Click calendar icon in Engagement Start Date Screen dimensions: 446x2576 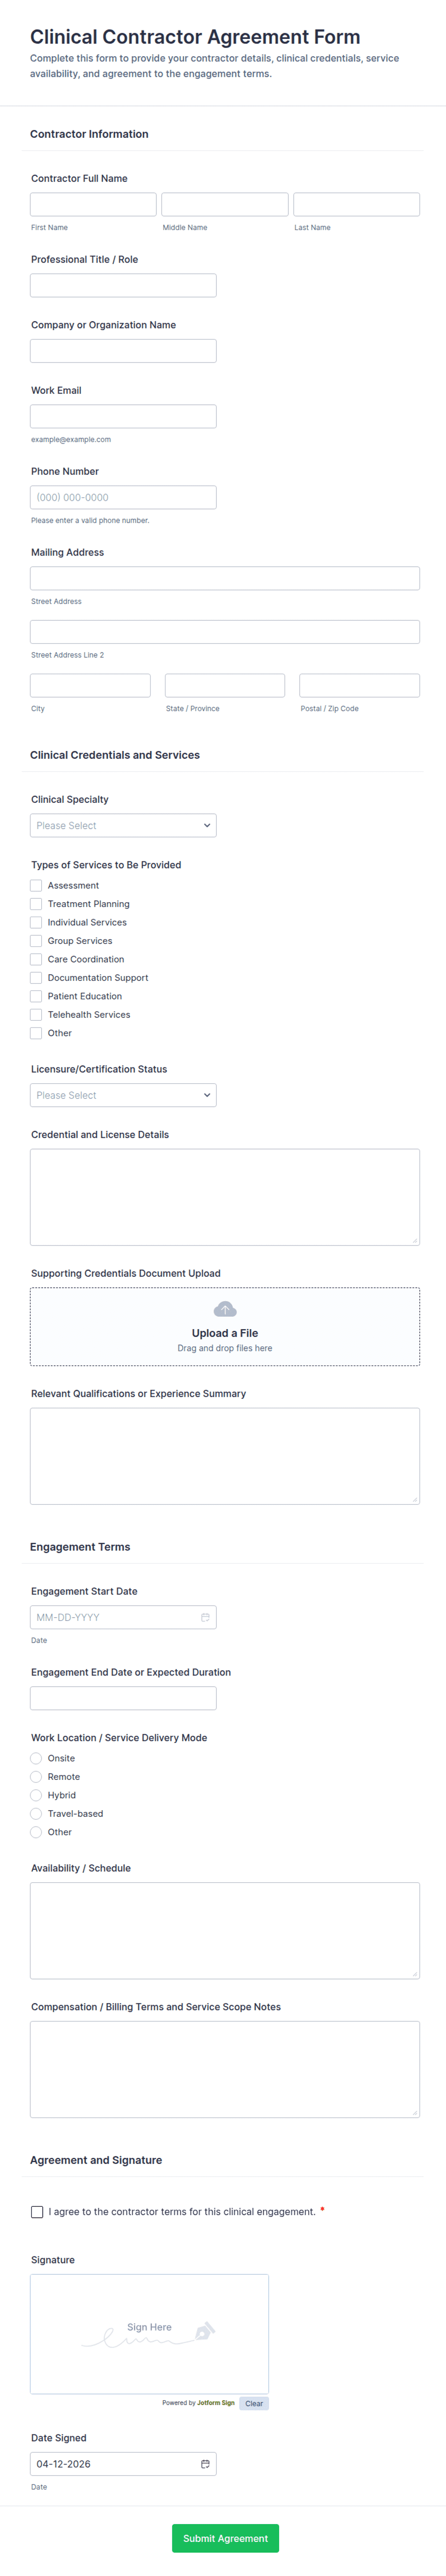[205, 1617]
